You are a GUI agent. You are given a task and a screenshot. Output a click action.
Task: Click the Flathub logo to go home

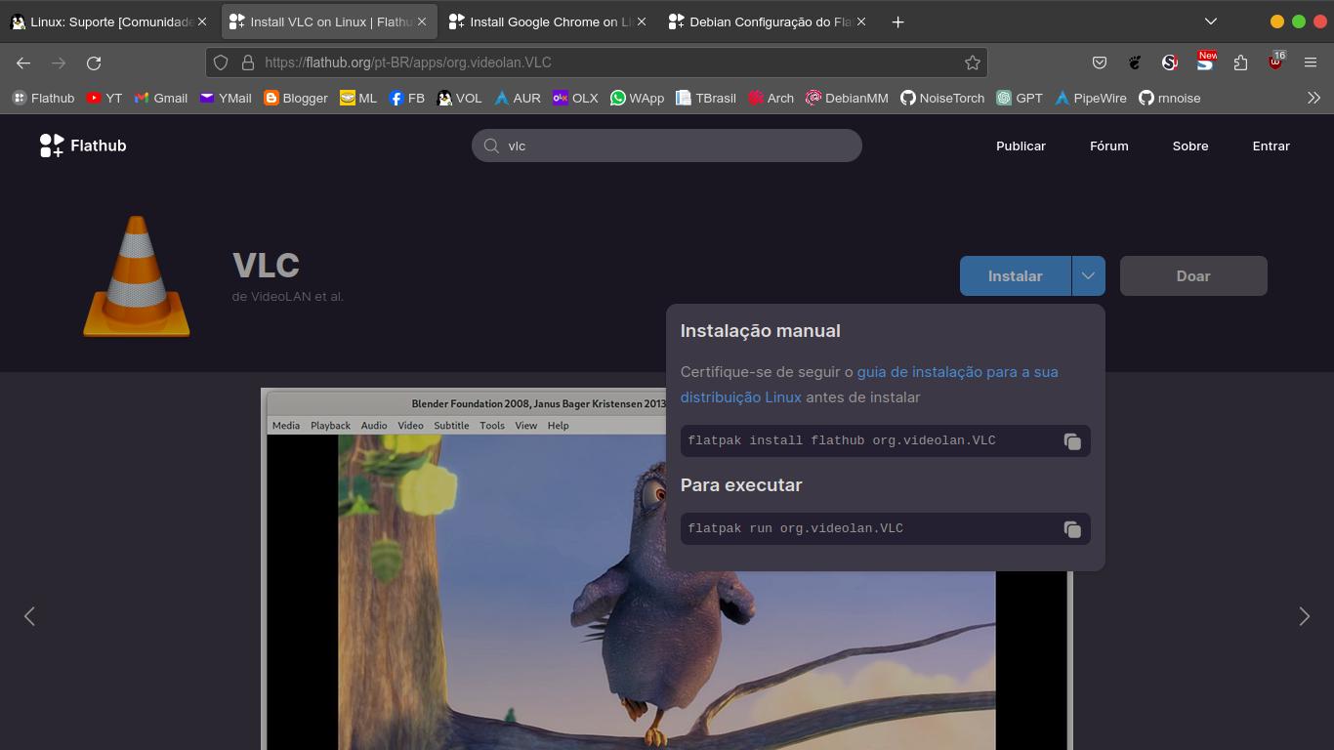[83, 146]
